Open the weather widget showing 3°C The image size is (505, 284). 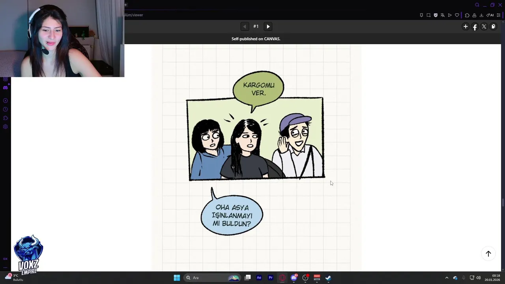(14, 277)
